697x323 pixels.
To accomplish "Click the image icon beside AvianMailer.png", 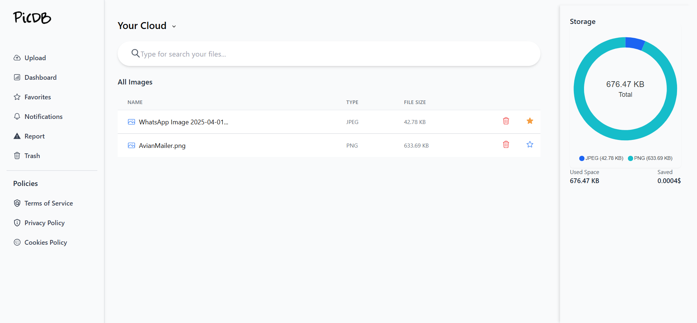I will [x=131, y=145].
